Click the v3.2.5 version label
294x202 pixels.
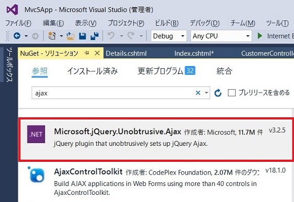pos(277,130)
